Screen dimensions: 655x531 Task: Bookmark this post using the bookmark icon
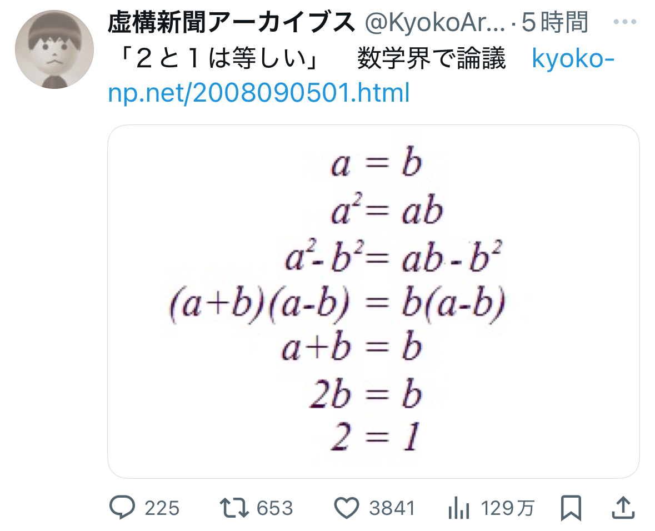coord(571,507)
